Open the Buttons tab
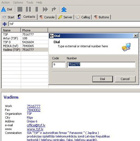 (x=101, y=17)
